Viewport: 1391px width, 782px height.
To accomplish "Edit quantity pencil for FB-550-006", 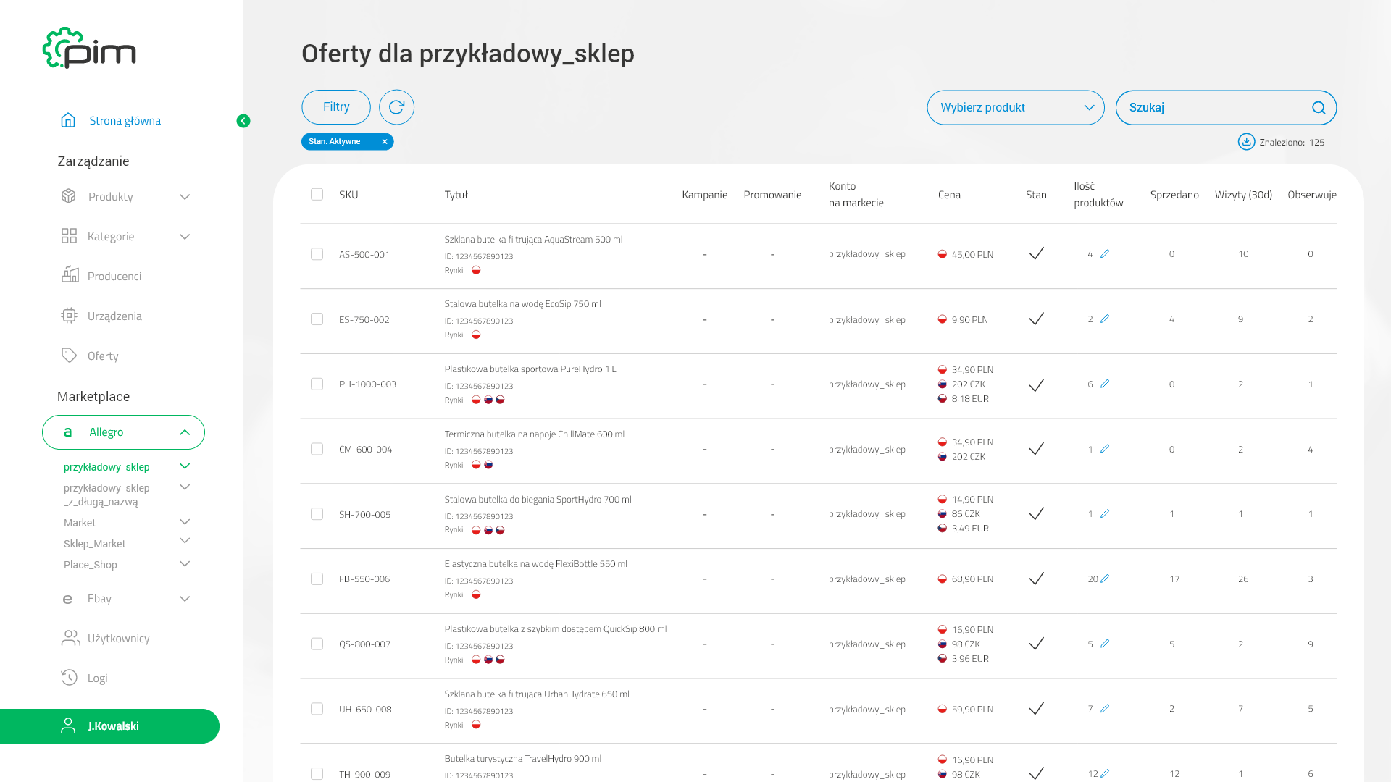I will pyautogui.click(x=1105, y=579).
